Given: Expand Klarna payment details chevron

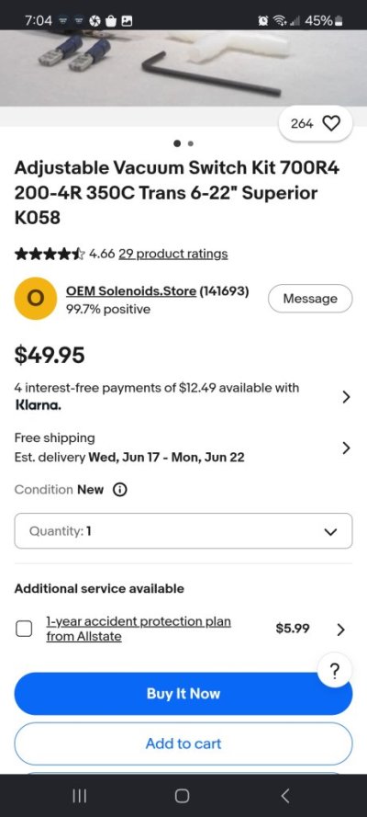Looking at the screenshot, I should (346, 397).
